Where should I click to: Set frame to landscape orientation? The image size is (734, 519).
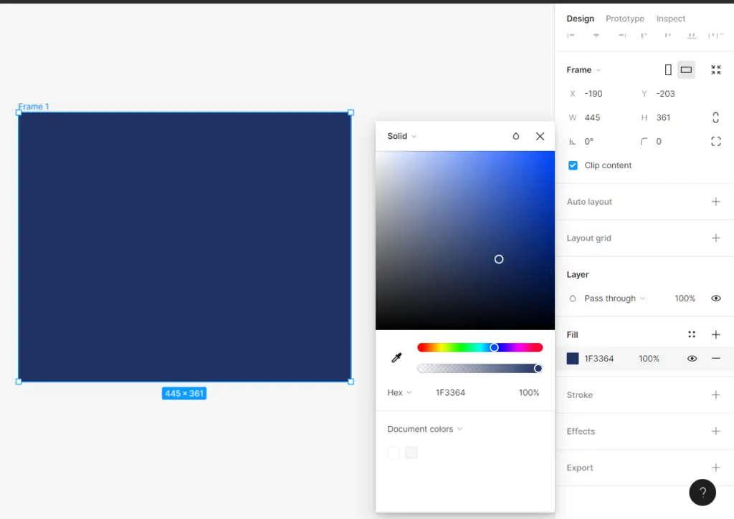click(686, 70)
